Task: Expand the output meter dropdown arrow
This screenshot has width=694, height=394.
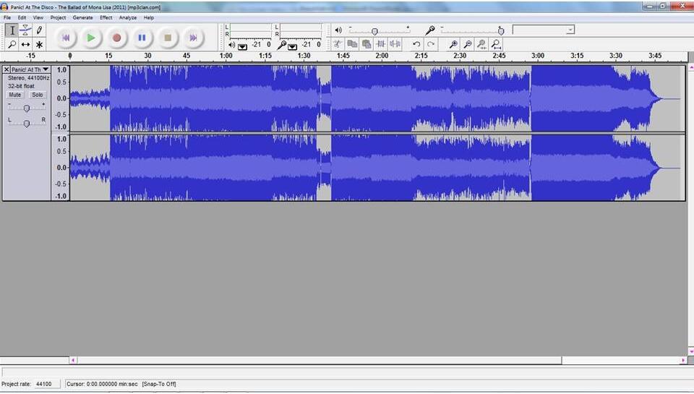Action: click(242, 46)
